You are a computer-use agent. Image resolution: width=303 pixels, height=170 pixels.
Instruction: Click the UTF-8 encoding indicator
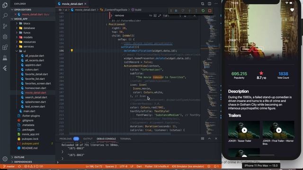[x=124, y=166]
